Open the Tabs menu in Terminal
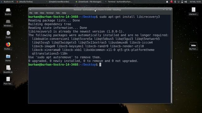The width and height of the screenshot is (202, 113). coord(58,13)
